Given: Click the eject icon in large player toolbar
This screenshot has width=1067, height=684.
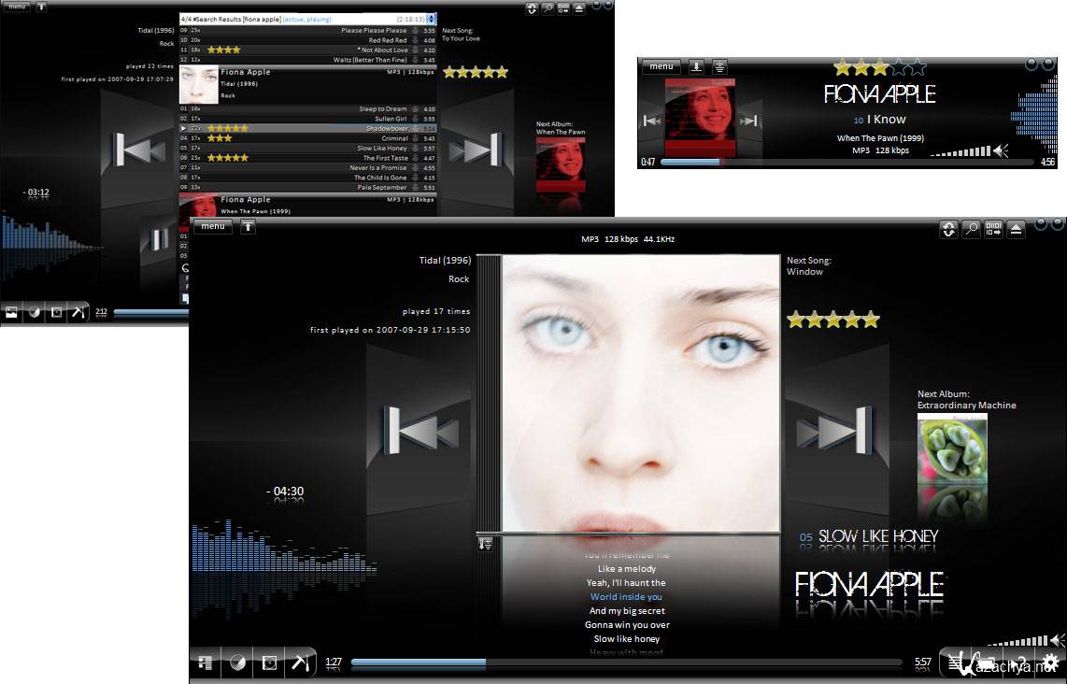Looking at the screenshot, I should point(1016,229).
